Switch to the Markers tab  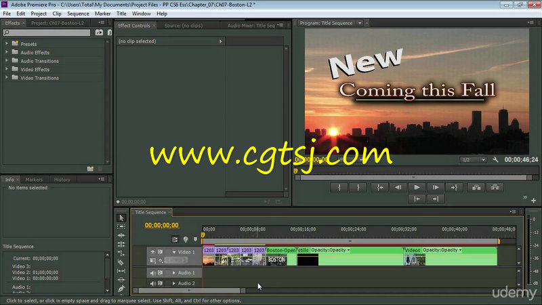(34, 180)
